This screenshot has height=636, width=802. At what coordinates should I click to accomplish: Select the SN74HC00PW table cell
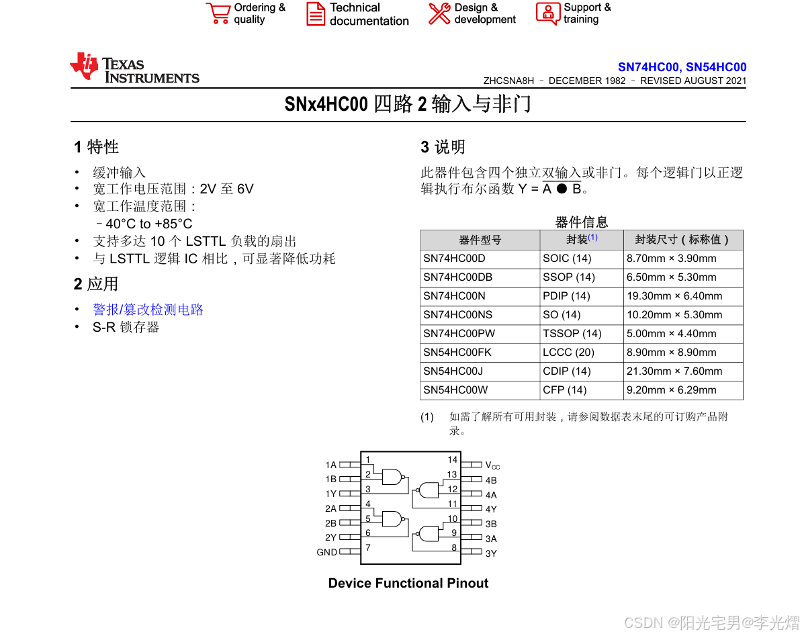click(x=480, y=334)
